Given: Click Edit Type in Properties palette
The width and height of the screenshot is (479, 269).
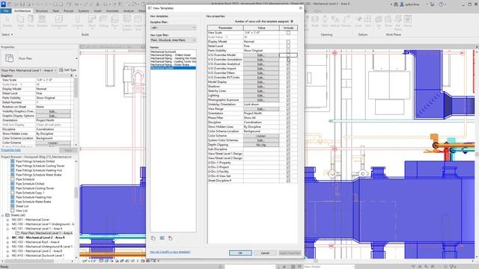Looking at the screenshot, I should [68, 70].
